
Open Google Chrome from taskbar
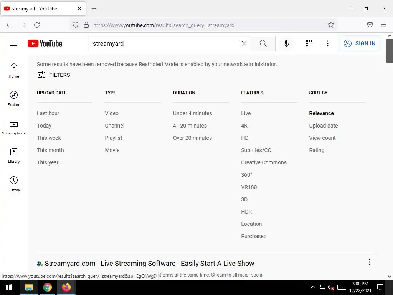47,287
